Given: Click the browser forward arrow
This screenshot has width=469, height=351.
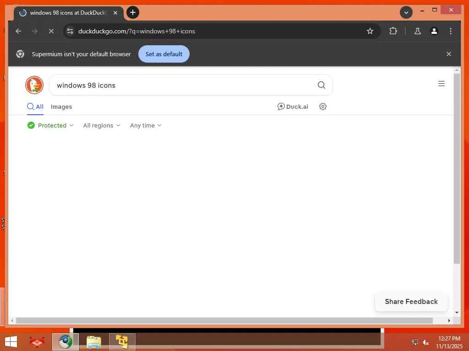Looking at the screenshot, I should click(x=35, y=31).
